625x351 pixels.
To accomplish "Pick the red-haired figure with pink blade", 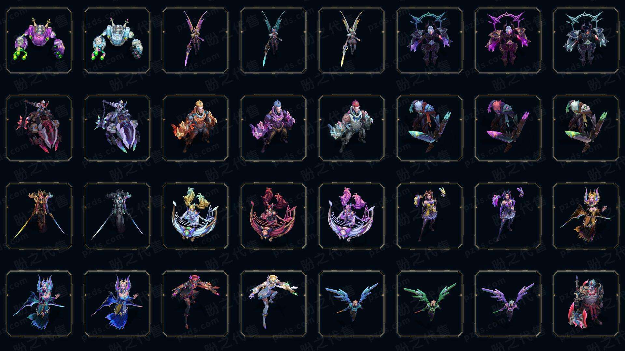I will tap(508, 128).
